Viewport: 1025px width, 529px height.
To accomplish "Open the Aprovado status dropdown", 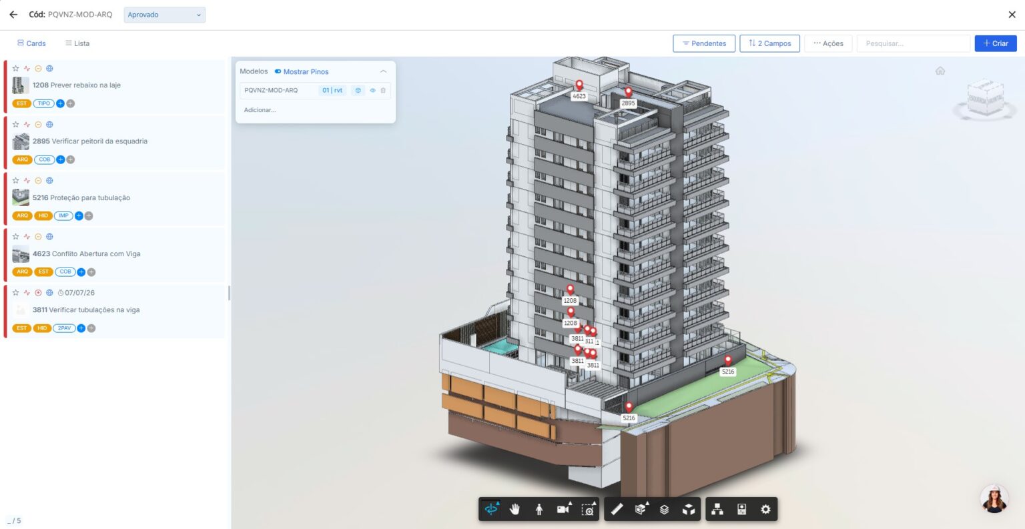I will click(x=164, y=15).
